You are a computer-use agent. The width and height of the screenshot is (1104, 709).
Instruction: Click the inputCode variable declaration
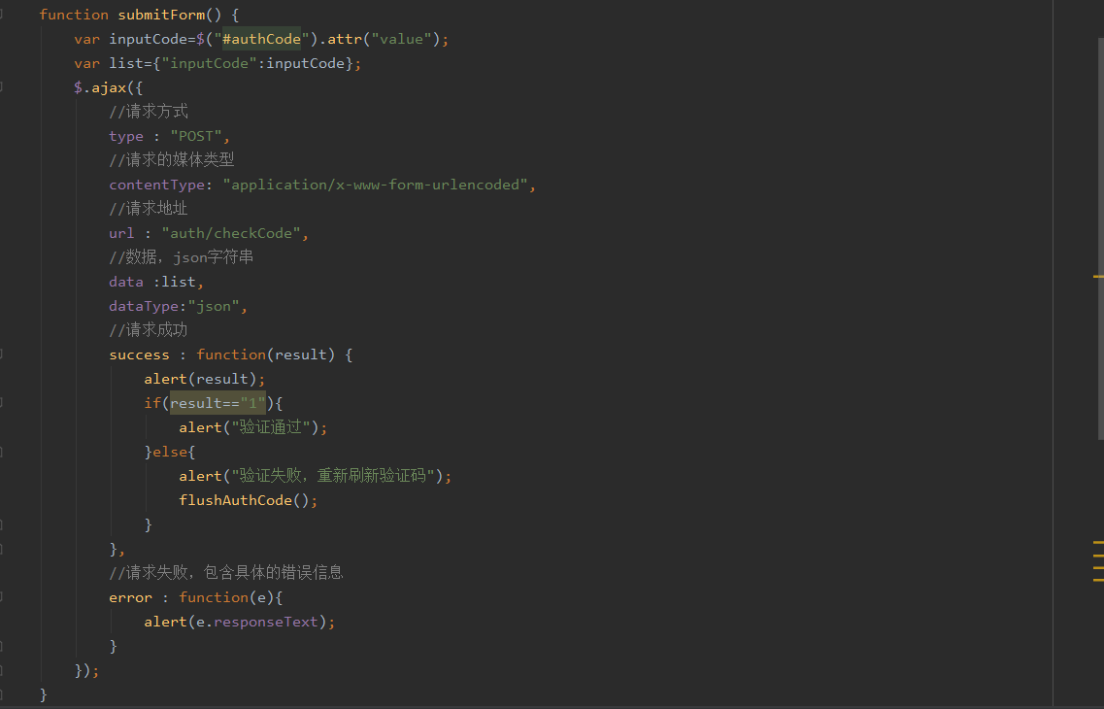(x=144, y=39)
